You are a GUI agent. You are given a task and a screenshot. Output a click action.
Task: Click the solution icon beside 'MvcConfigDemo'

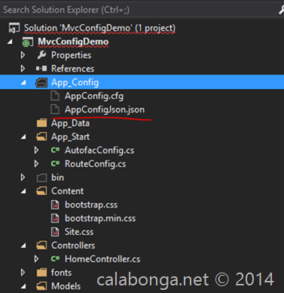14,28
